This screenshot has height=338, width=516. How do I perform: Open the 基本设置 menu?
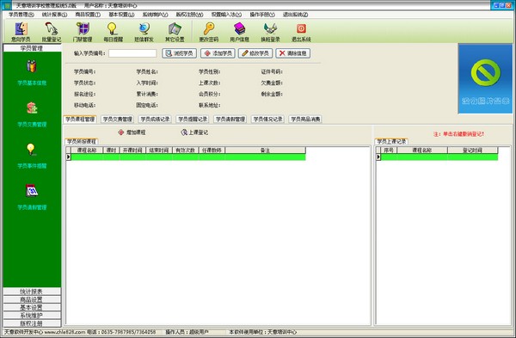coord(121,15)
